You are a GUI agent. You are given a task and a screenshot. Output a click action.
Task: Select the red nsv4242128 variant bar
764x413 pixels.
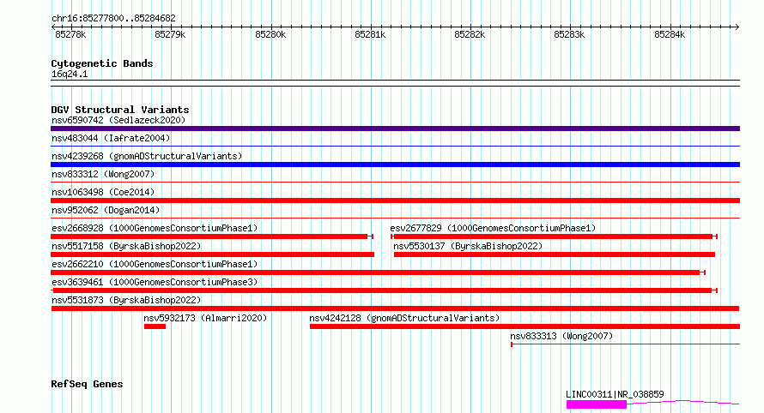[x=524, y=326]
